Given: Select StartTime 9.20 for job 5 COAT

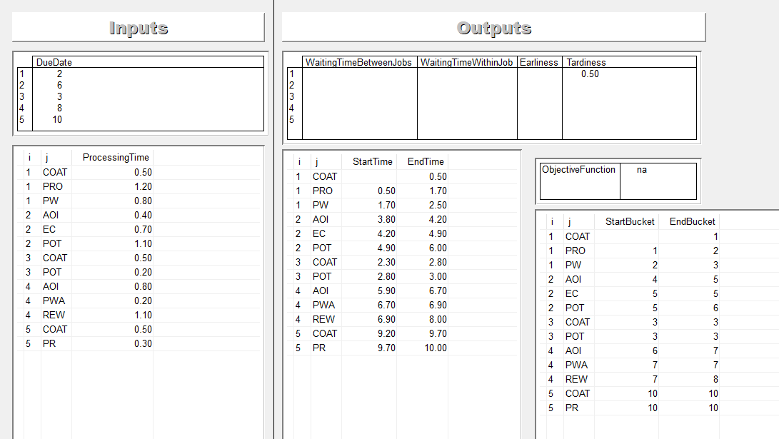Looking at the screenshot, I should point(386,334).
